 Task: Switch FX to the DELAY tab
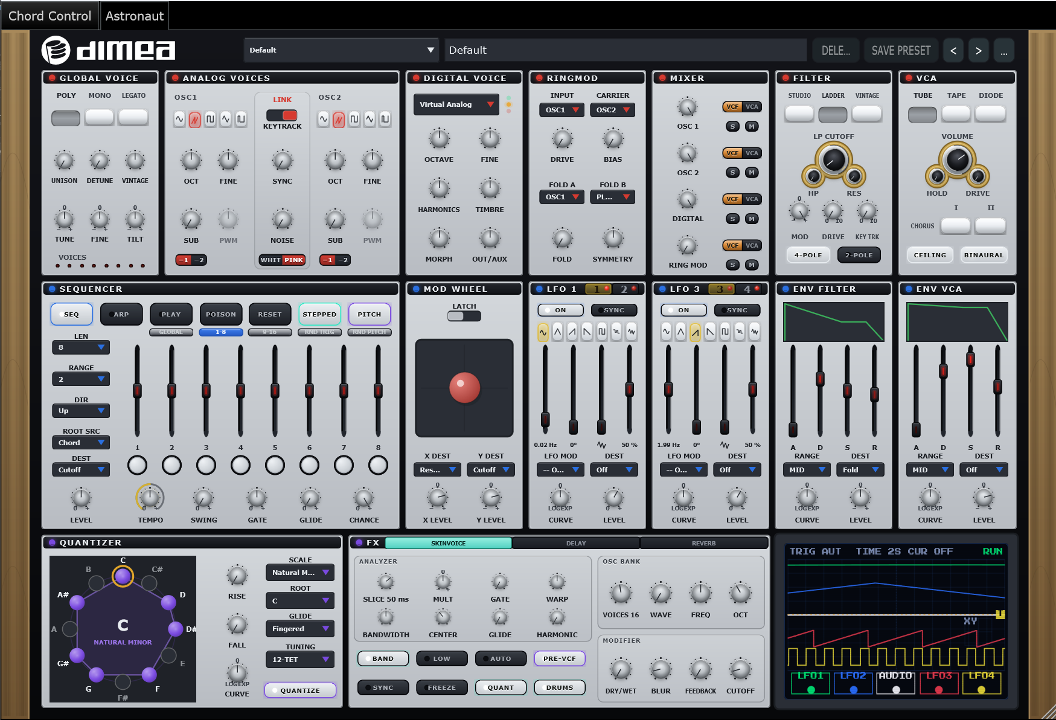[x=576, y=543]
